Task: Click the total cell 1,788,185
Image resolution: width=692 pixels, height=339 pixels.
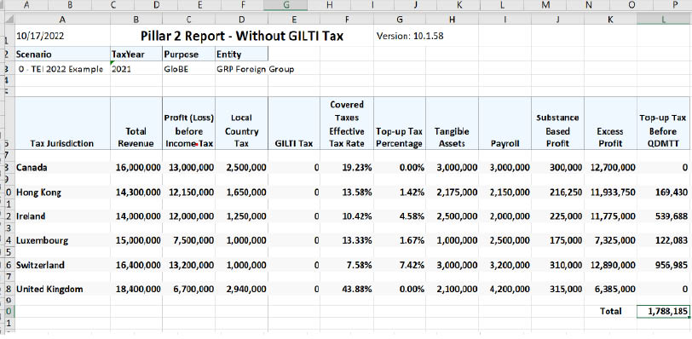Action: (x=663, y=311)
